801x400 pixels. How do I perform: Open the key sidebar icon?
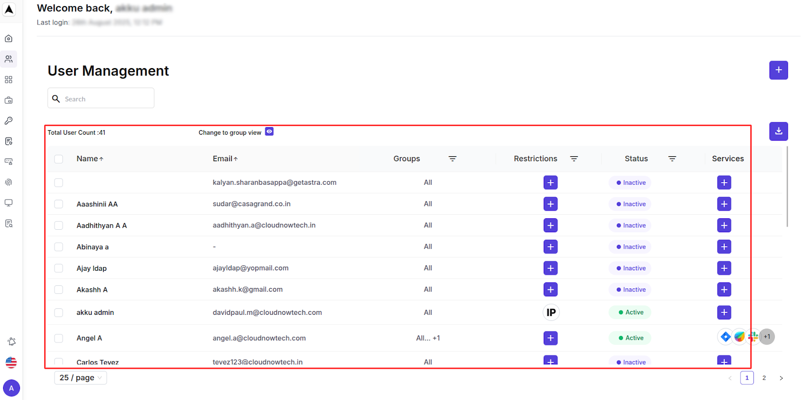[9, 121]
